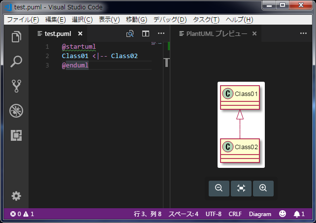
Task: Click line number 3 in the gutter
Action: pyautogui.click(x=47, y=65)
